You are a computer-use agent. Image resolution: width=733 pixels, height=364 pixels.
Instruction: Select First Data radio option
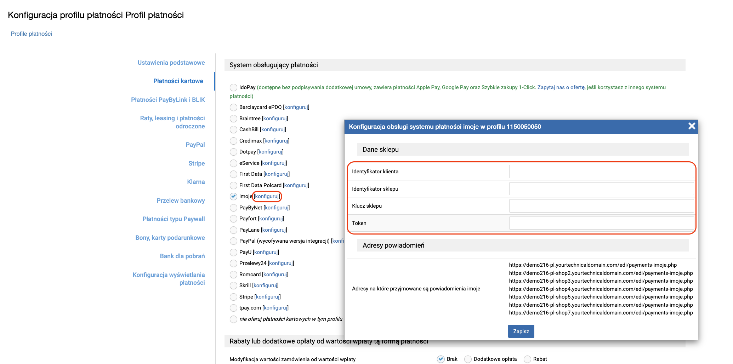pos(233,174)
